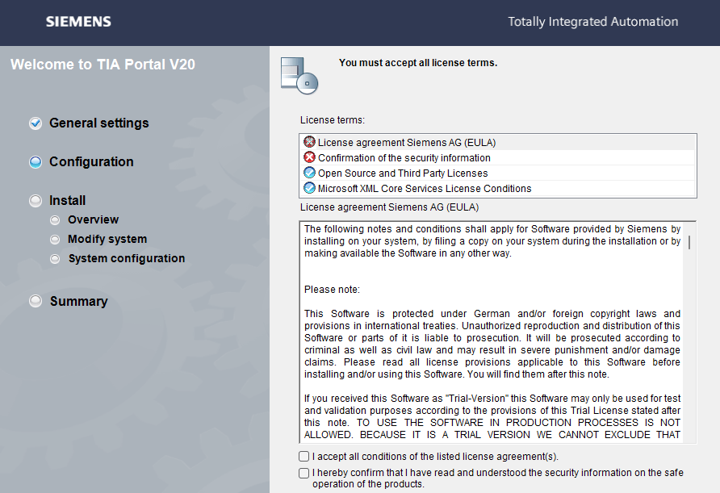Screen dimensions: 720x493
Task: Select License agreement Siemens AG (EULA) entry
Action: (407, 142)
